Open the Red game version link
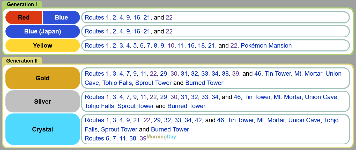Image resolution: width=356 pixels, height=150 pixels. (x=24, y=17)
